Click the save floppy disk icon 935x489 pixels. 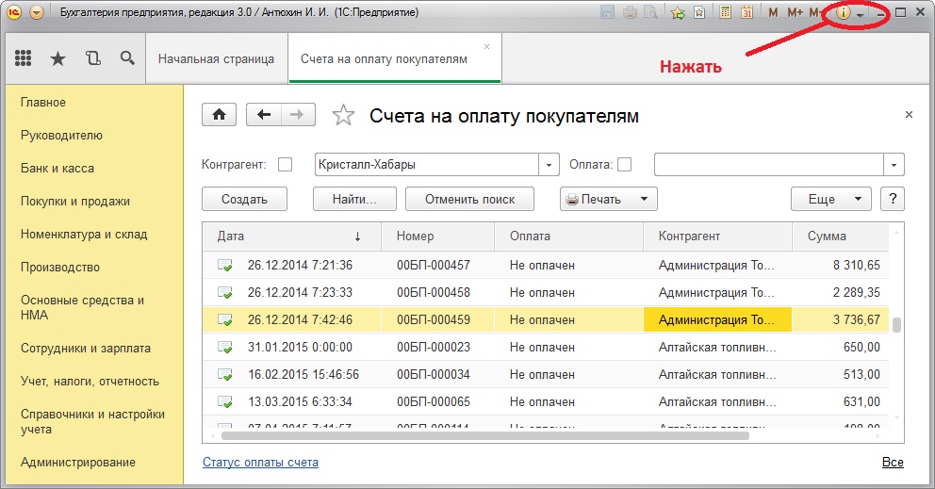click(x=607, y=12)
